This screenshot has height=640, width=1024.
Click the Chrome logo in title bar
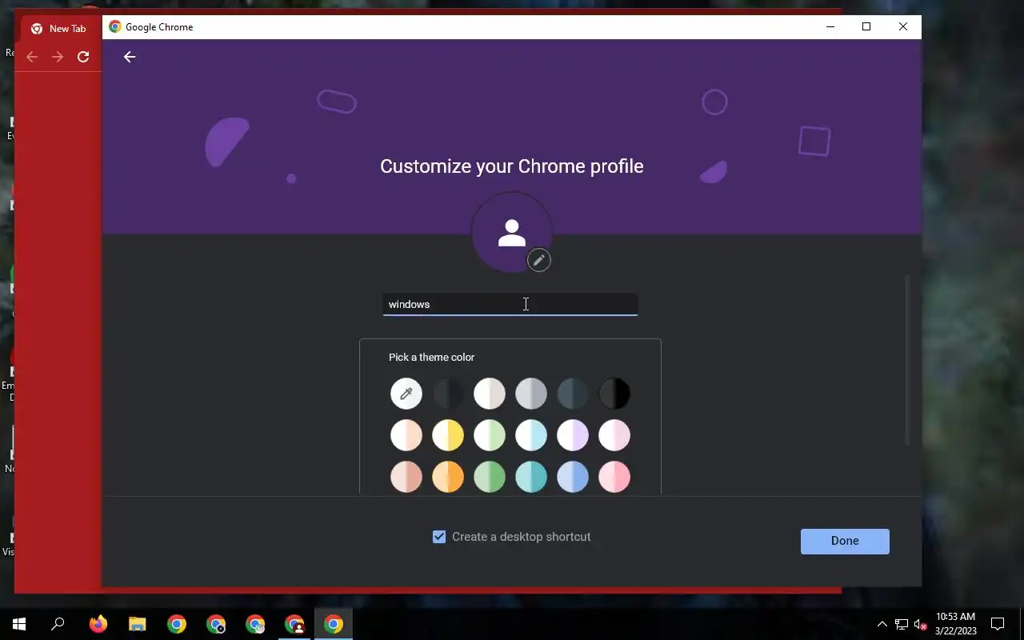pos(115,26)
